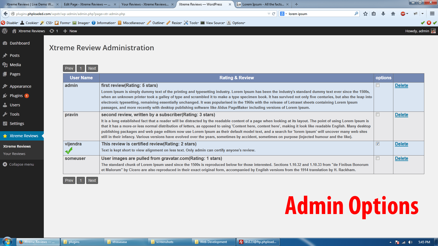The height and width of the screenshot is (246, 438).
Task: Expand the Information dropdown
Action: [x=104, y=23]
